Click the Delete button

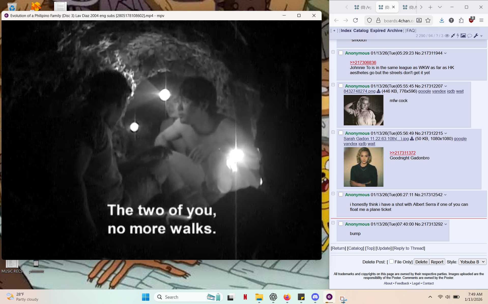coord(421,262)
